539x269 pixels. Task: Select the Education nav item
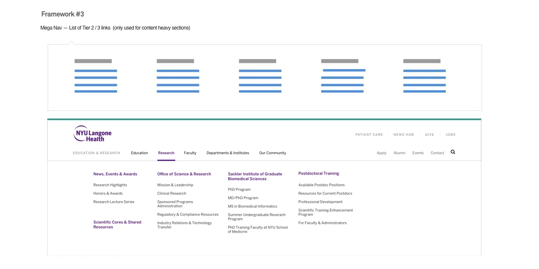coord(139,153)
